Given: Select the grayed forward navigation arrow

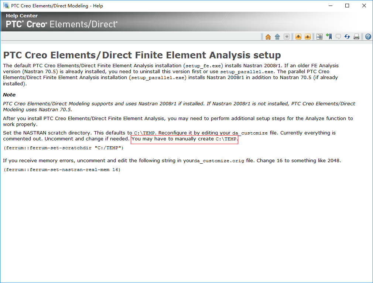Looking at the screenshot, I should [x=287, y=37].
